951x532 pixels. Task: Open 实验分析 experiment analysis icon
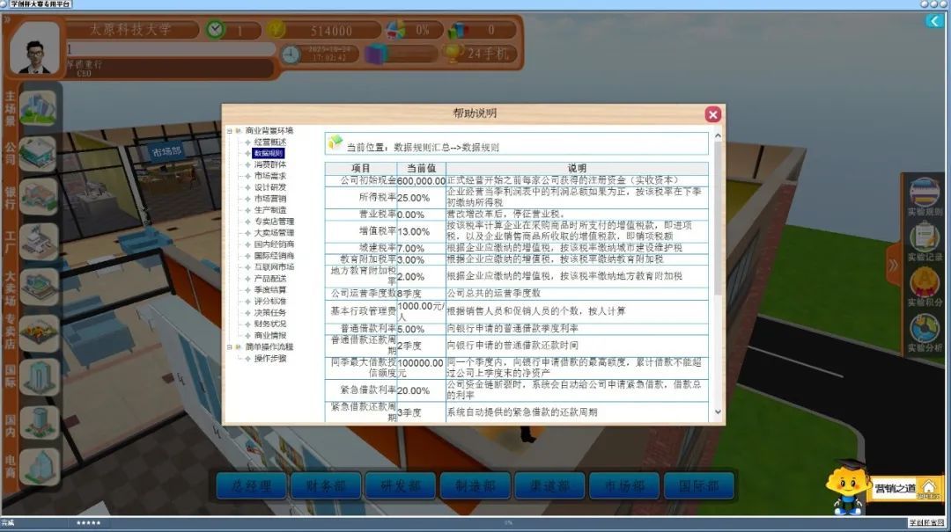925,331
